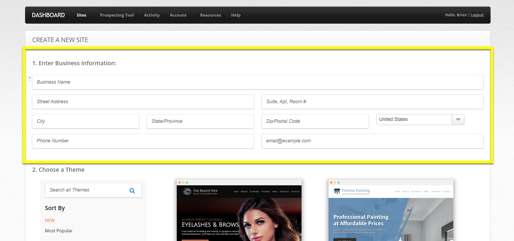The width and height of the screenshot is (514, 241).
Task: Click the DASHBOARD logo link
Action: pos(48,15)
